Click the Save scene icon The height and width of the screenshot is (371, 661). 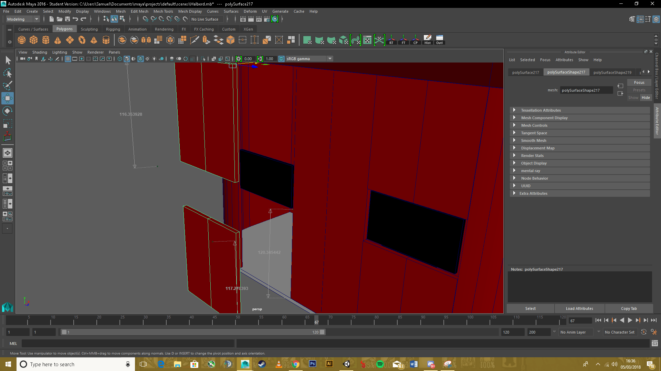(x=67, y=19)
